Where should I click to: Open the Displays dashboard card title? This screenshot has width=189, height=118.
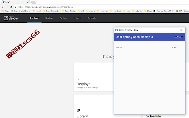click(x=84, y=84)
